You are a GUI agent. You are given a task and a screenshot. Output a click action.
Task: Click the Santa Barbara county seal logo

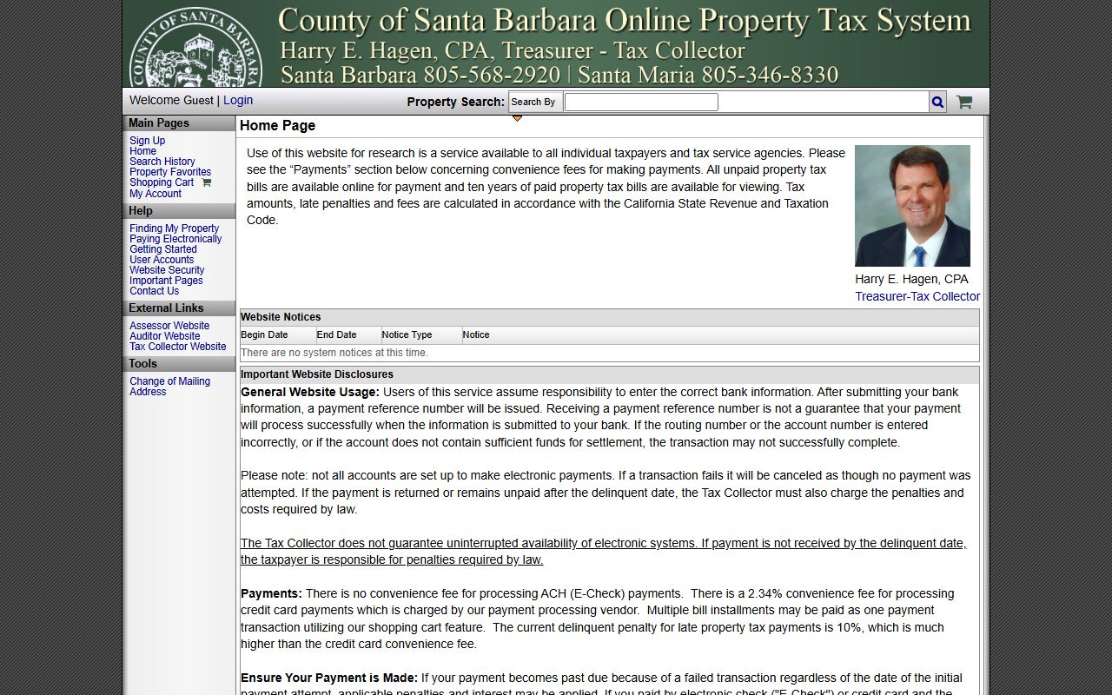tap(195, 48)
